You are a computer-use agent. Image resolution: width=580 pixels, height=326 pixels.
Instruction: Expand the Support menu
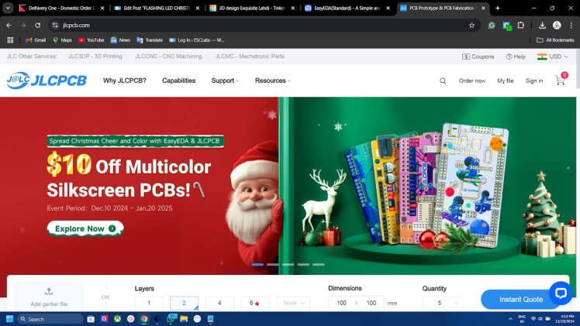225,81
